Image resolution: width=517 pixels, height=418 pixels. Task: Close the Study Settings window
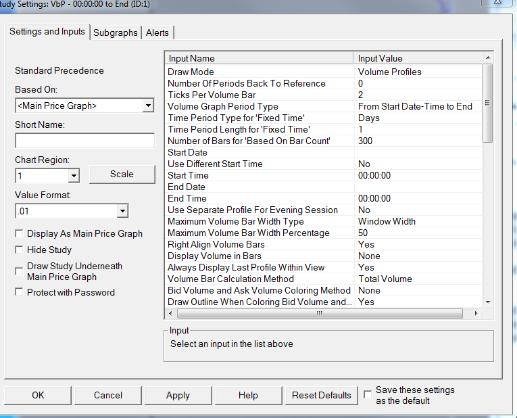click(498, 2)
